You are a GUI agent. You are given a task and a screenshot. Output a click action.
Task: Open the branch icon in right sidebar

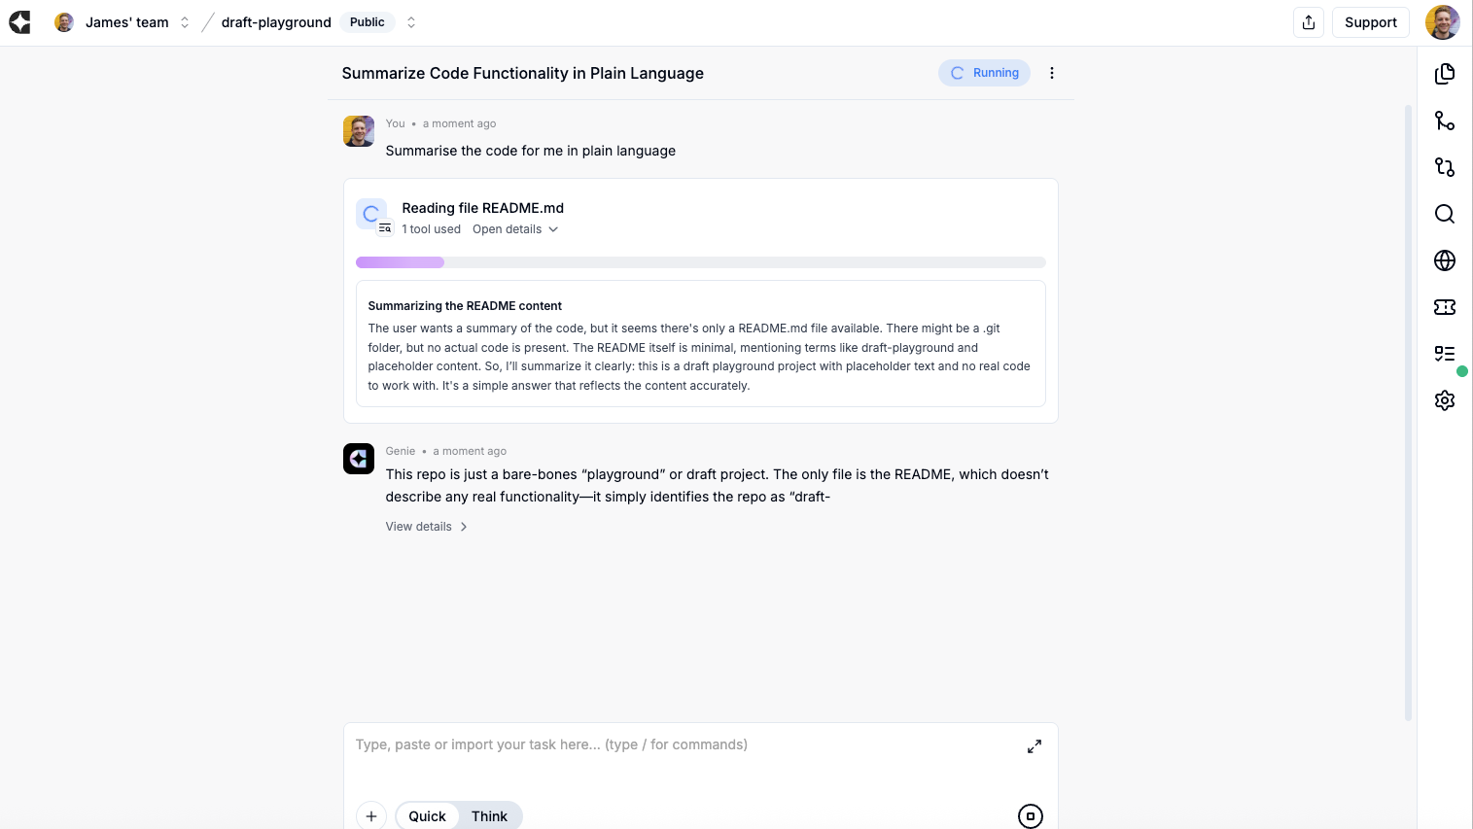click(x=1445, y=121)
